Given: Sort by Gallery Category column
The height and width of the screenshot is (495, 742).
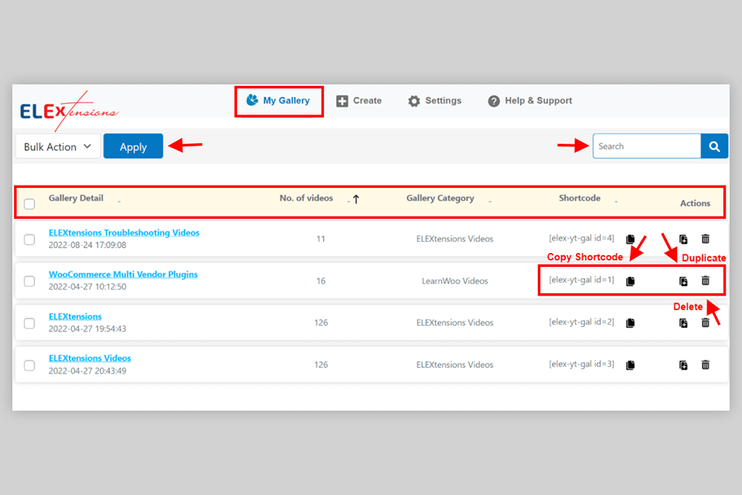Looking at the screenshot, I should point(440,198).
